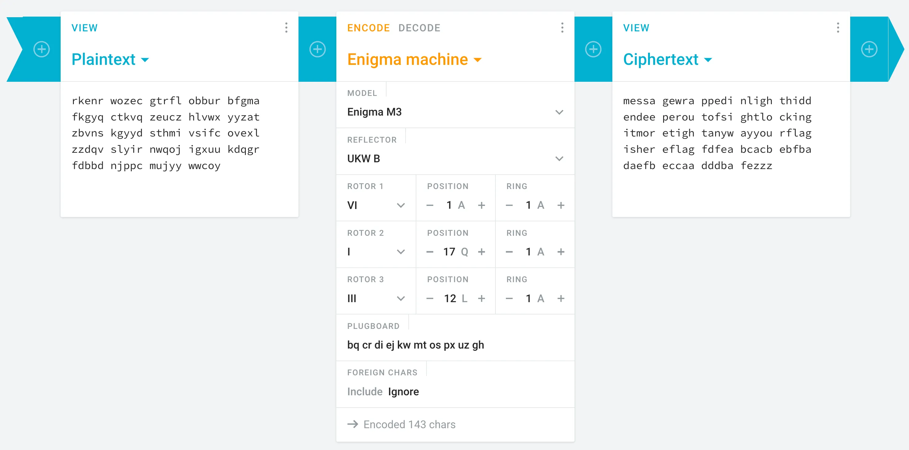Click the add-brick plus icon before the Plaintext panel
Image resolution: width=909 pixels, height=450 pixels.
pos(42,49)
